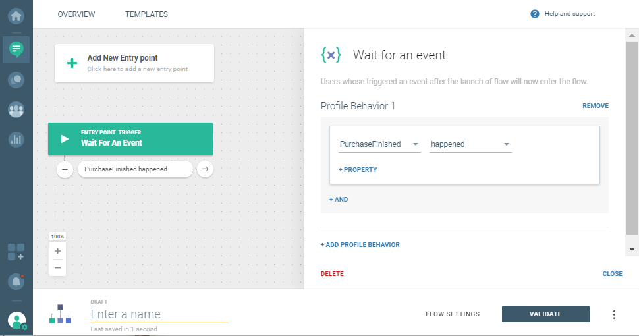Open the three-dot more options menu
This screenshot has height=336, width=639.
[x=614, y=314]
